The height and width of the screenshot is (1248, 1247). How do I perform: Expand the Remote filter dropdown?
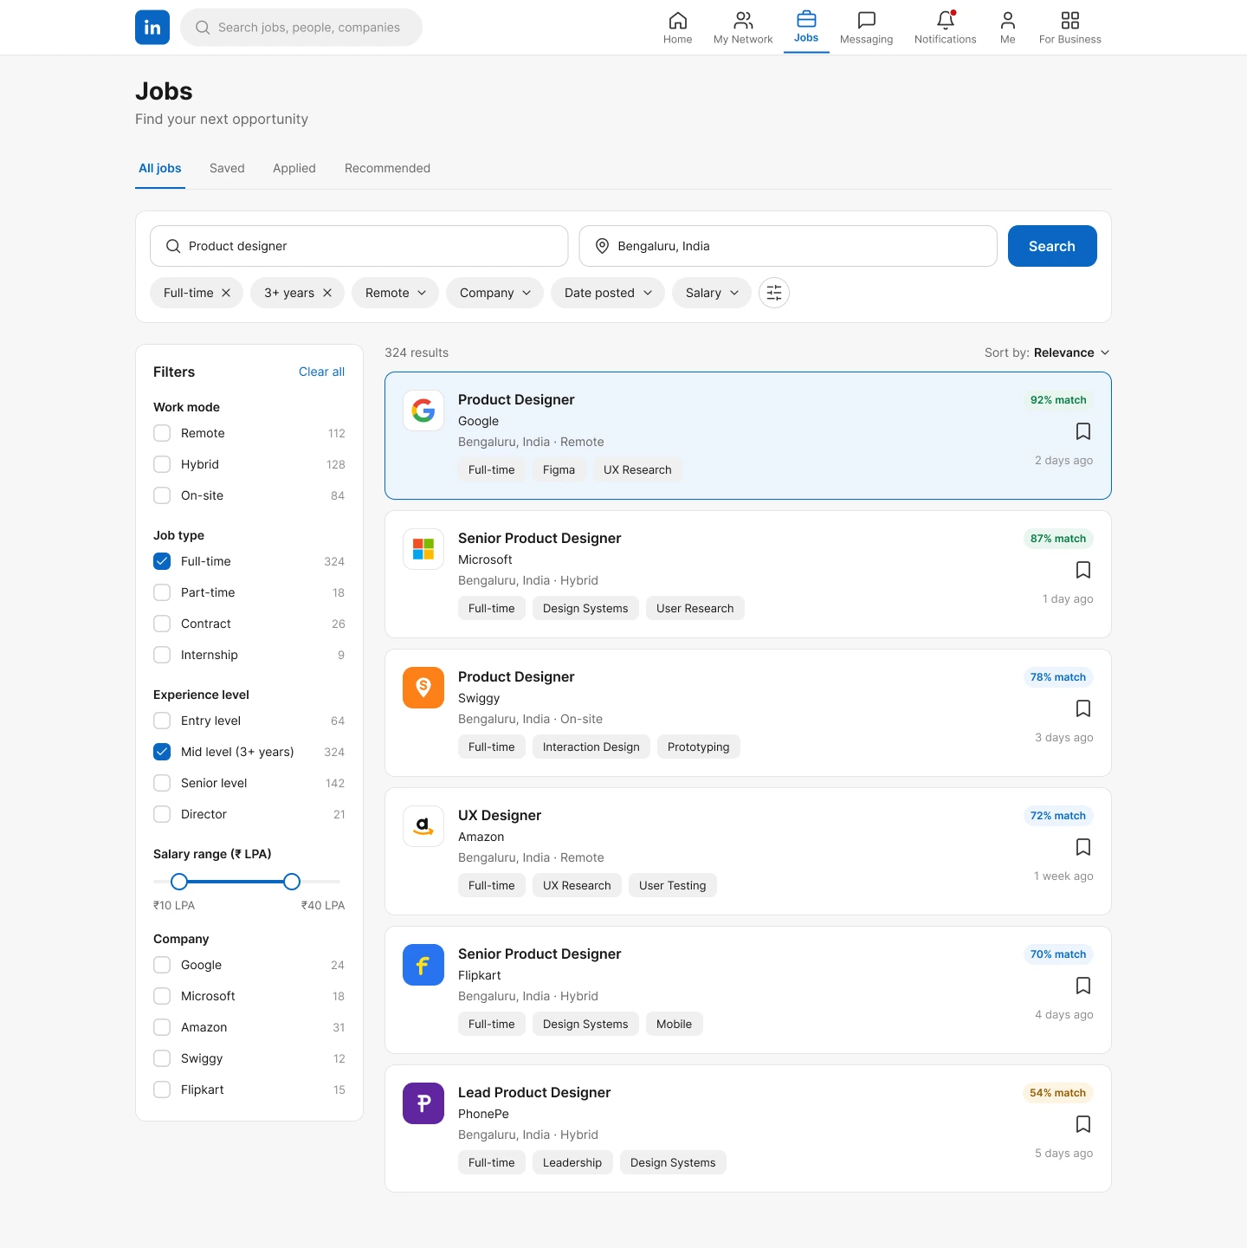click(395, 293)
